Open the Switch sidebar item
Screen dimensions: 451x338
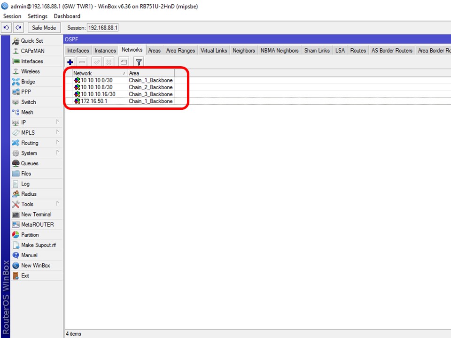pos(37,102)
